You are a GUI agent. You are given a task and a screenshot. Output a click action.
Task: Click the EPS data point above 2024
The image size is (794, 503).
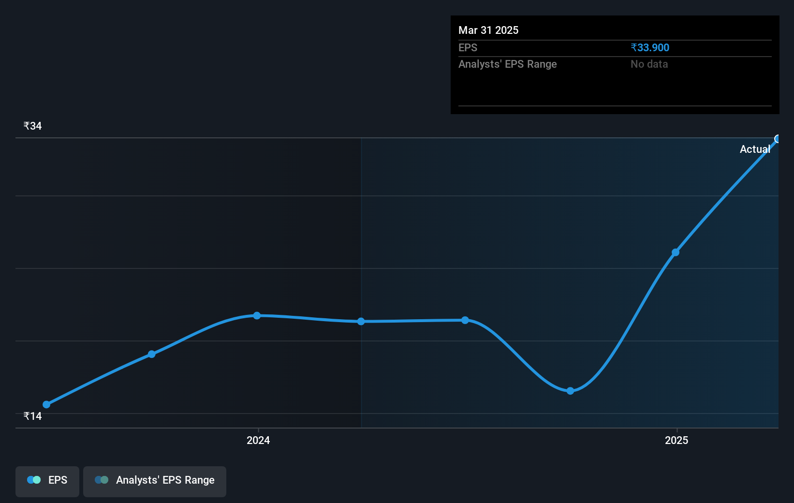pos(257,316)
